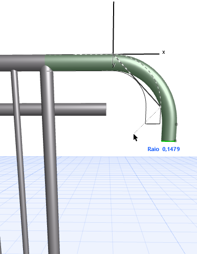197x254 pixels.
Task: Click the x axis label
Action: click(164, 52)
